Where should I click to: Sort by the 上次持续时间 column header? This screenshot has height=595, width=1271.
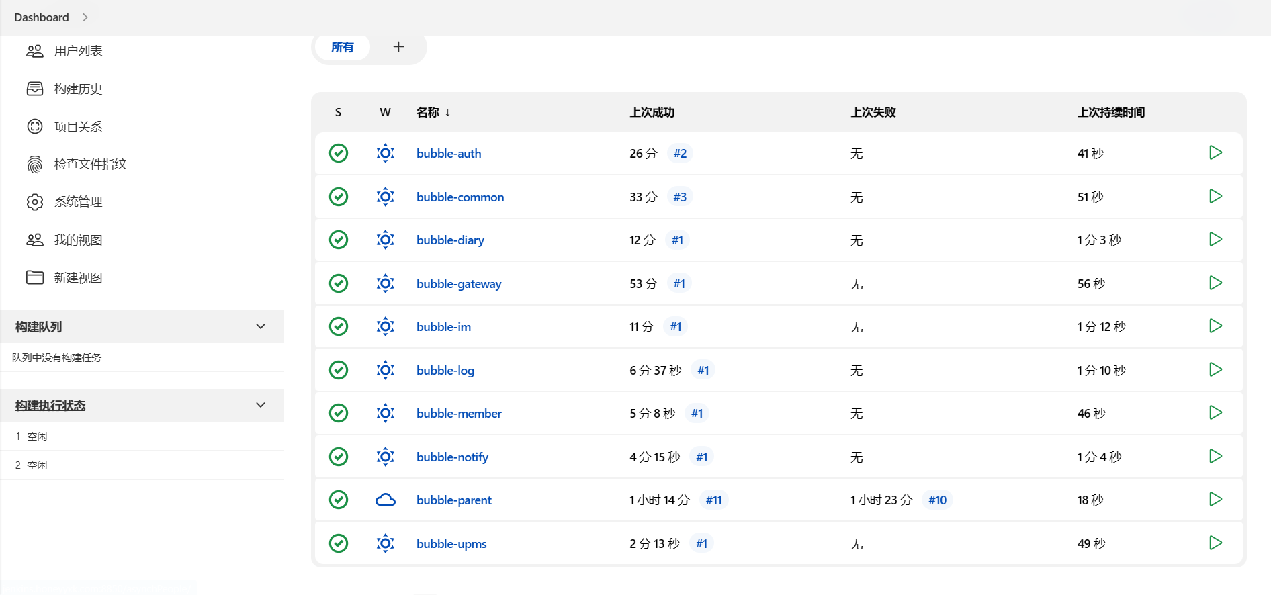(1111, 112)
